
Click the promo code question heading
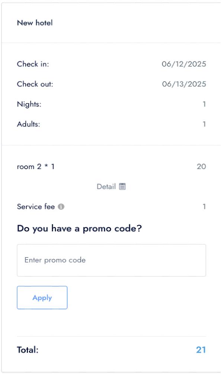[x=79, y=228]
